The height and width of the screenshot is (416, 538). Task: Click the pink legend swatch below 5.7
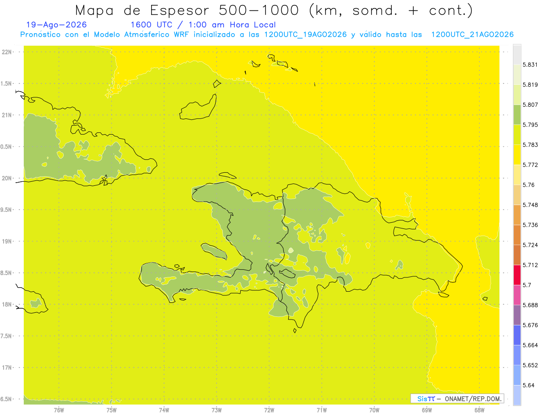(517, 294)
